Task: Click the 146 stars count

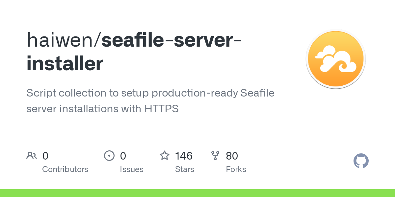Action: click(184, 156)
